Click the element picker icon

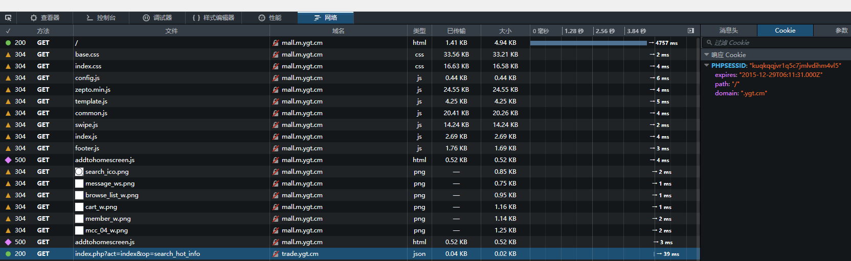click(x=8, y=18)
